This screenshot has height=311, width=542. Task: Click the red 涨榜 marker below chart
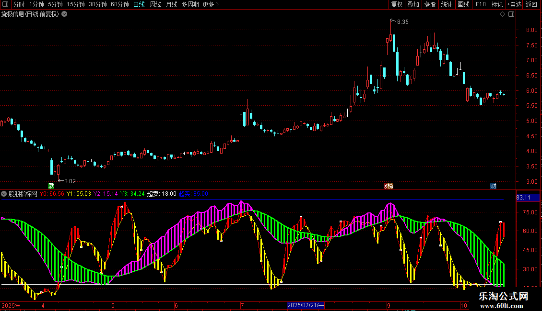[x=389, y=186]
